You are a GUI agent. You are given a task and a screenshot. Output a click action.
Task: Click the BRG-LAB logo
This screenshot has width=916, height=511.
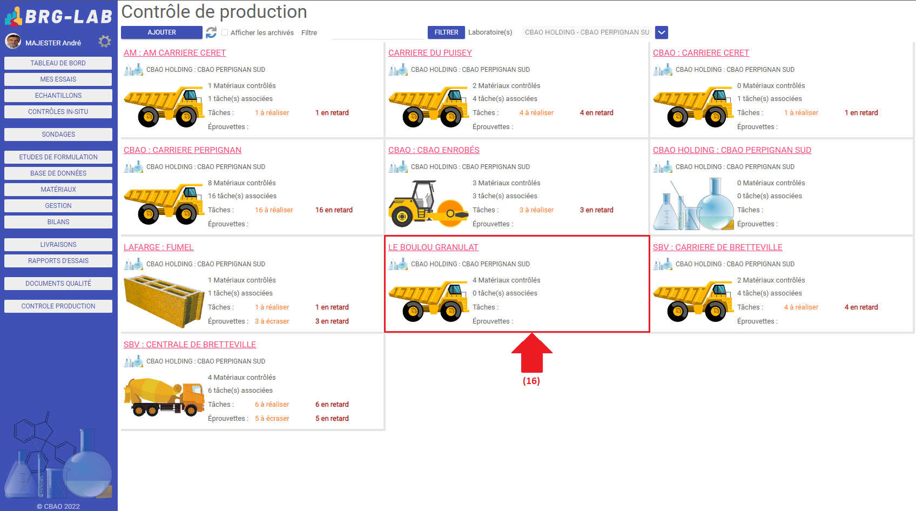tap(58, 16)
